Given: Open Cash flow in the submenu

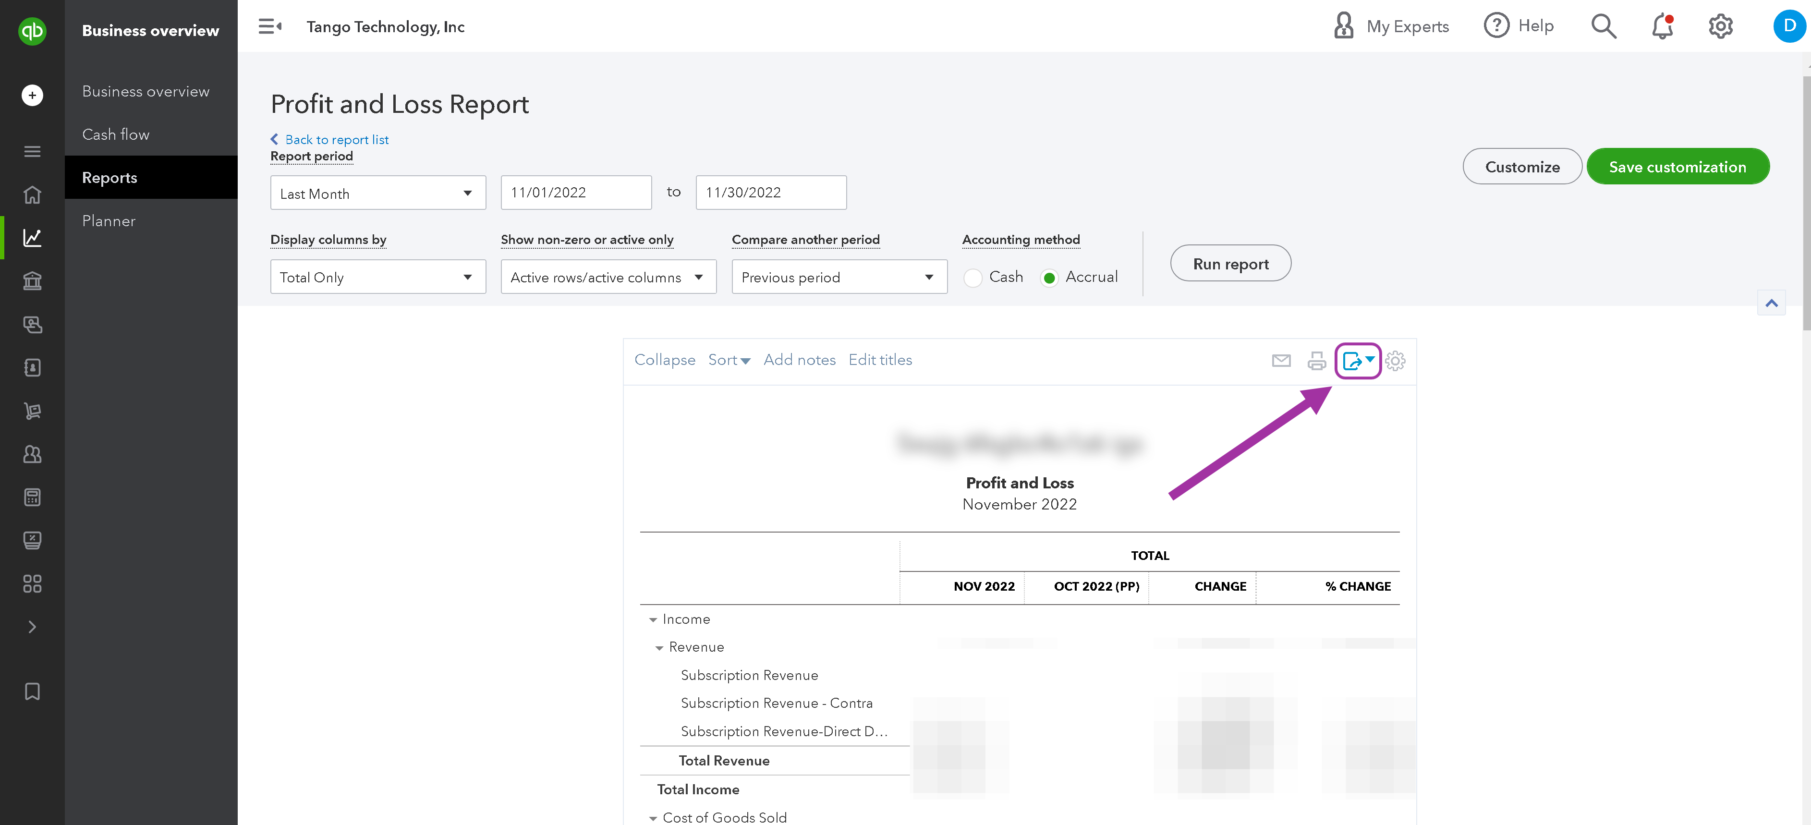Looking at the screenshot, I should pos(115,134).
